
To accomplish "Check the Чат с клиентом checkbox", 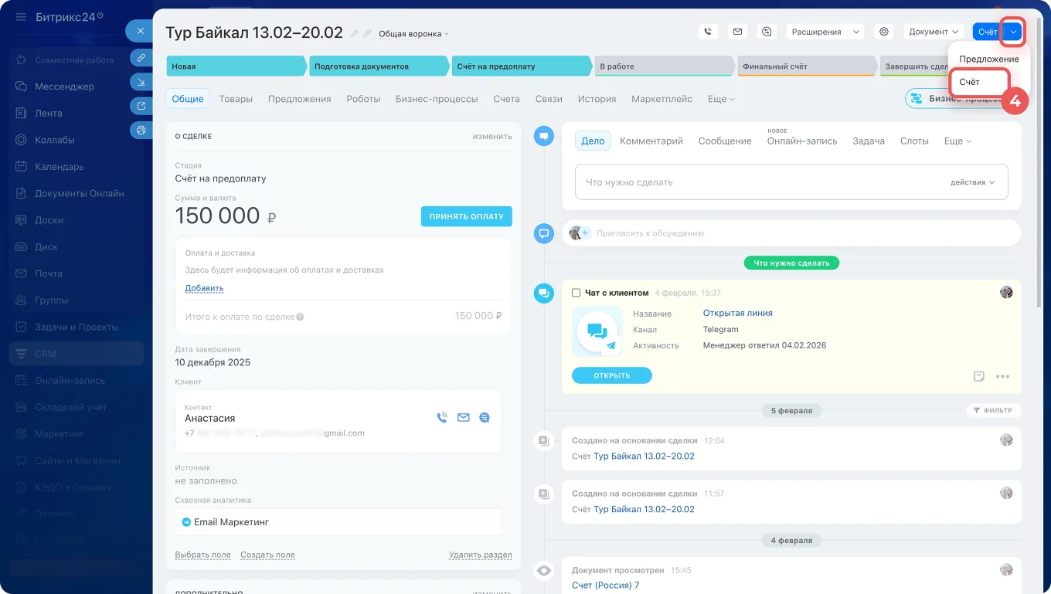I will pos(576,293).
